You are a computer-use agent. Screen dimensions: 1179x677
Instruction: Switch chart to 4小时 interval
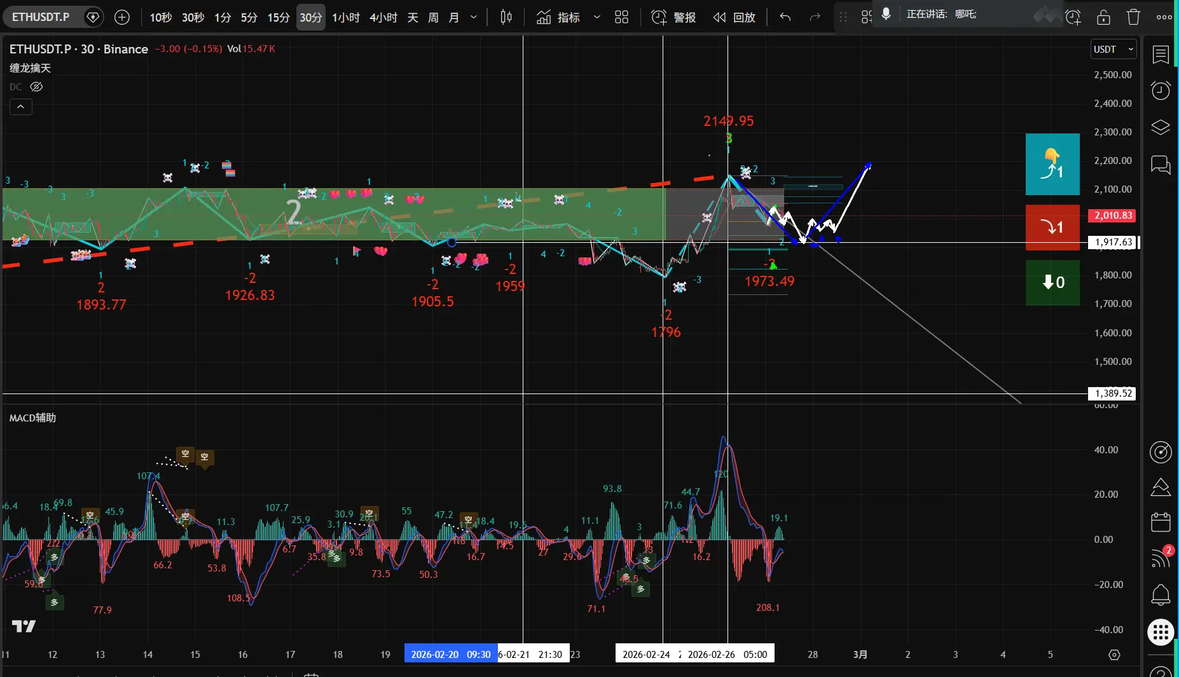pyautogui.click(x=383, y=17)
